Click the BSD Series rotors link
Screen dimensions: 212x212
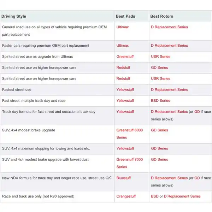click(x=160, y=101)
